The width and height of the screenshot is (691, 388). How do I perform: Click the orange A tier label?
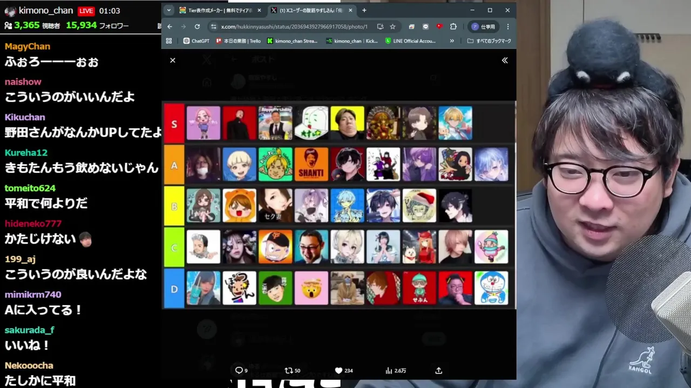[174, 165]
